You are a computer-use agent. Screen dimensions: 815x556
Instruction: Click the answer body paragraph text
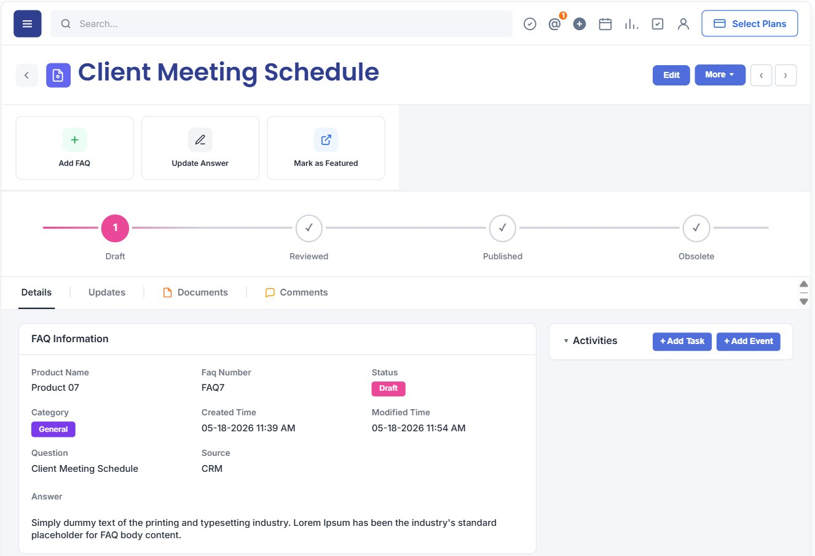click(x=264, y=529)
